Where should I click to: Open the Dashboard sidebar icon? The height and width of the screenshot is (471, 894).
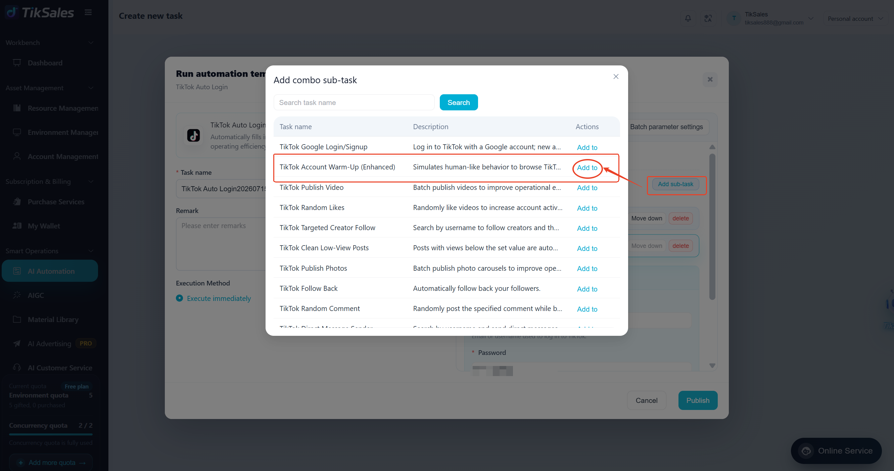point(17,63)
